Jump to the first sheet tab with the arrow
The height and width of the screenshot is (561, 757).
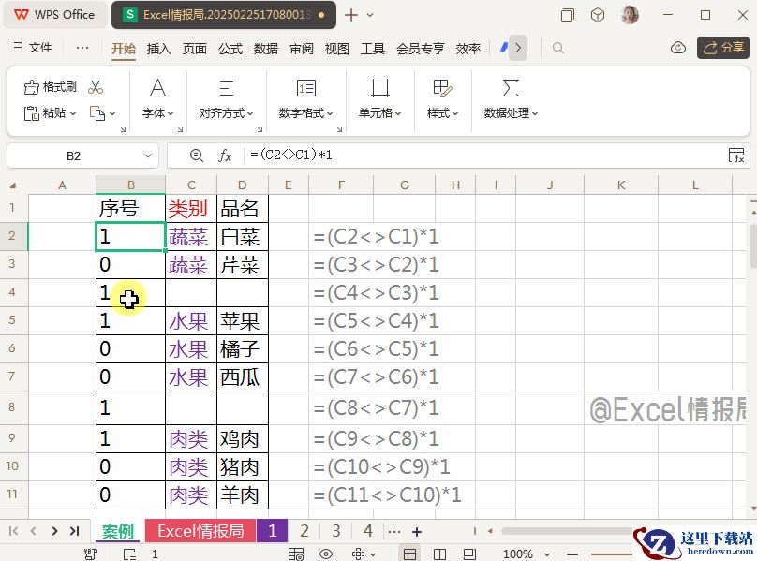13,532
